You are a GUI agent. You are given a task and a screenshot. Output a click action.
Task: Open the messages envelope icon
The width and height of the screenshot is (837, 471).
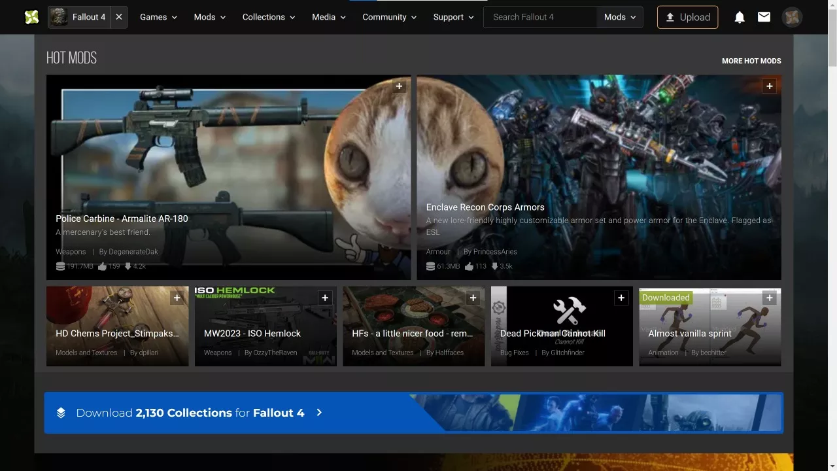point(764,17)
